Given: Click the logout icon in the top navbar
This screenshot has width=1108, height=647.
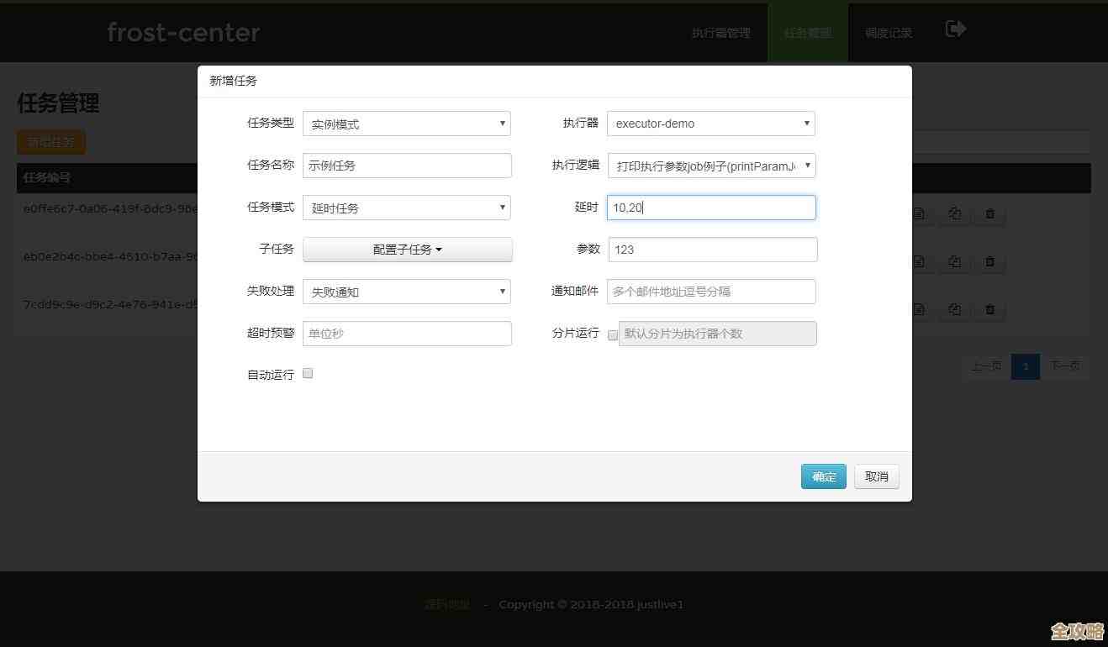Looking at the screenshot, I should coord(955,28).
